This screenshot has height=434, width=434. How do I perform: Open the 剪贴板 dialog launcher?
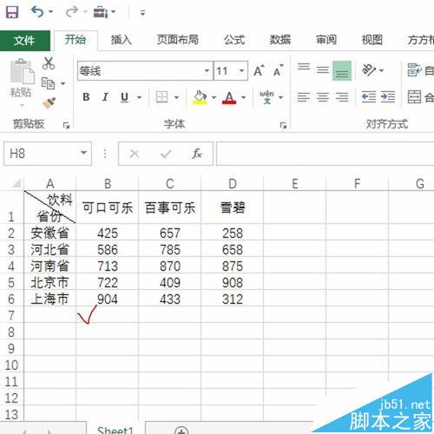[66, 125]
